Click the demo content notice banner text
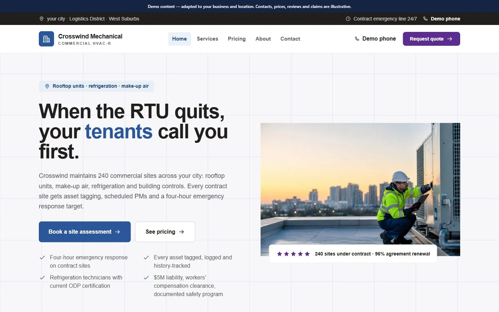499x312 pixels. (249, 6)
